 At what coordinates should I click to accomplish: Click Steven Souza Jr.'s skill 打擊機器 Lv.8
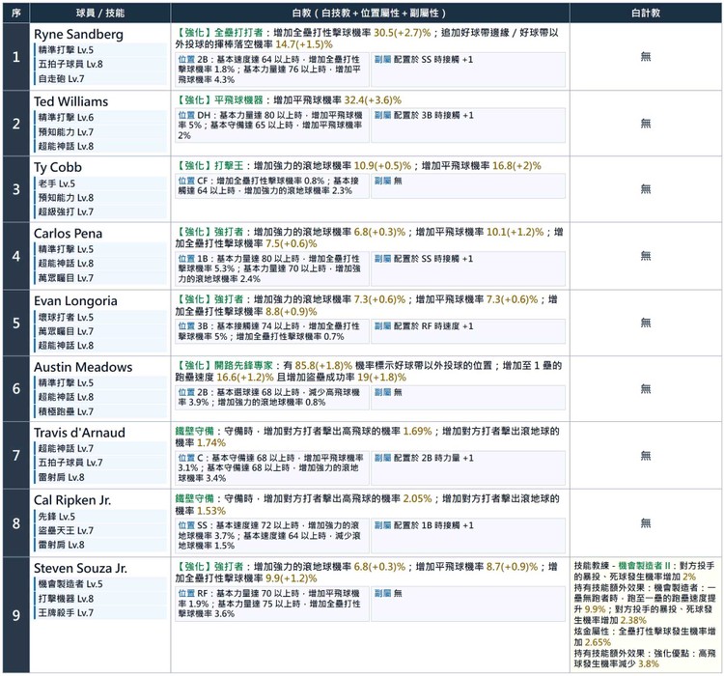click(100, 599)
